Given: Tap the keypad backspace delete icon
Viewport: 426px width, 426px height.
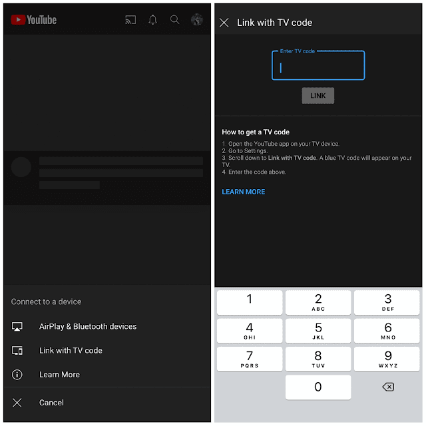Looking at the screenshot, I should (388, 387).
